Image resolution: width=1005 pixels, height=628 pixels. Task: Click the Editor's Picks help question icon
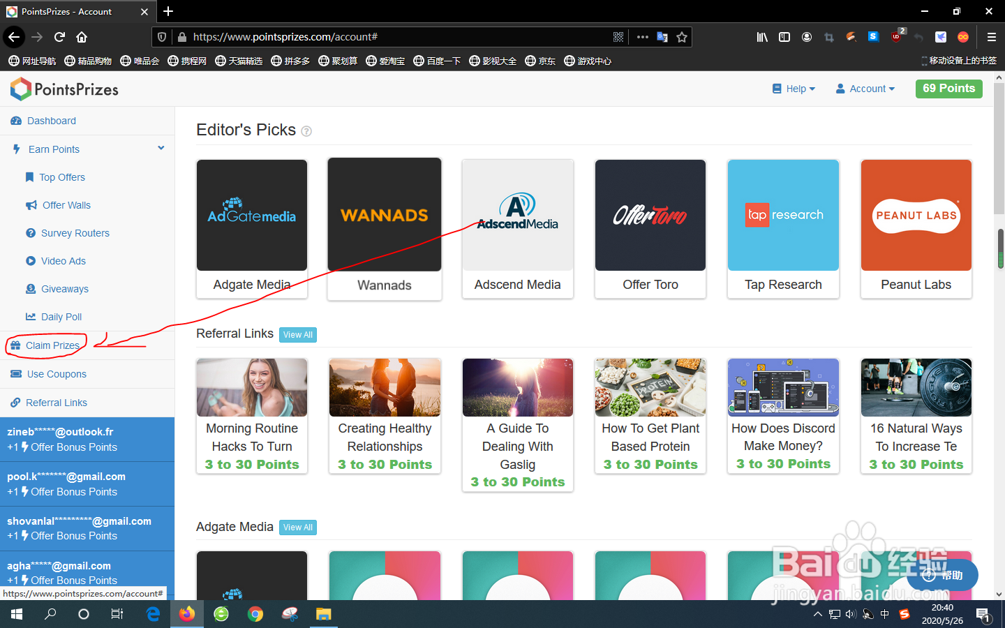point(306,131)
